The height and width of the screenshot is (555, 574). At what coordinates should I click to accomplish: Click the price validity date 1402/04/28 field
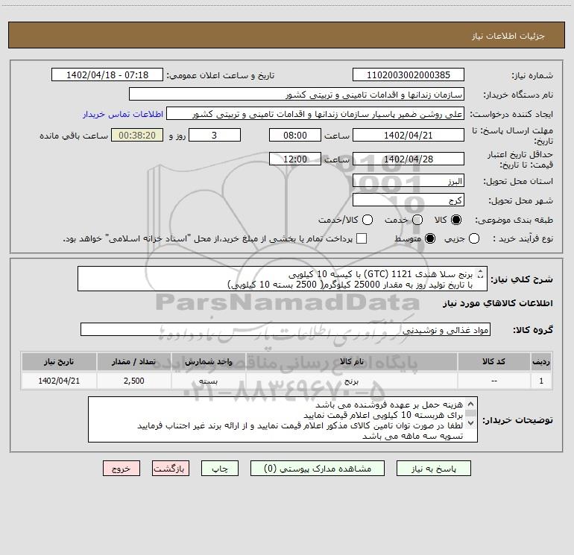pos(409,159)
